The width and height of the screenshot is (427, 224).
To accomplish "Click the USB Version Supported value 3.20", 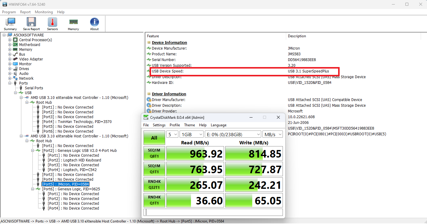I will click(291, 66).
